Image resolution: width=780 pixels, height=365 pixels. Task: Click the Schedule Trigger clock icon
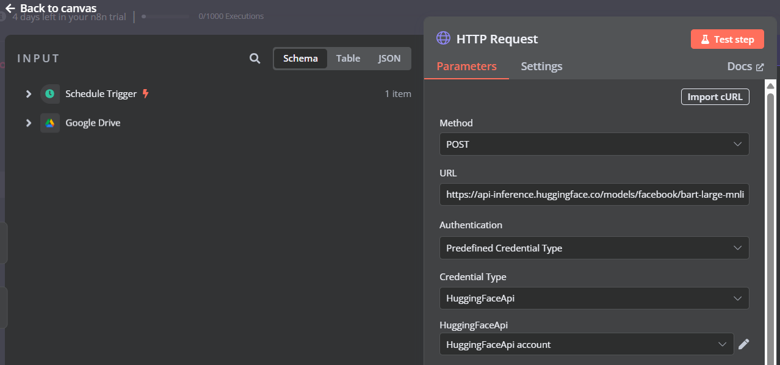pyautogui.click(x=51, y=93)
